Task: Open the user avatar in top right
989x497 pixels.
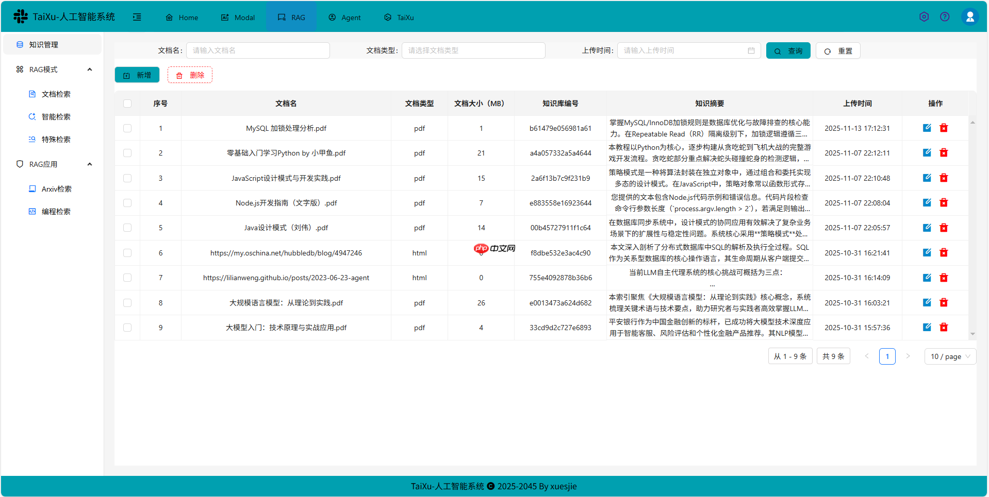Action: click(x=970, y=16)
